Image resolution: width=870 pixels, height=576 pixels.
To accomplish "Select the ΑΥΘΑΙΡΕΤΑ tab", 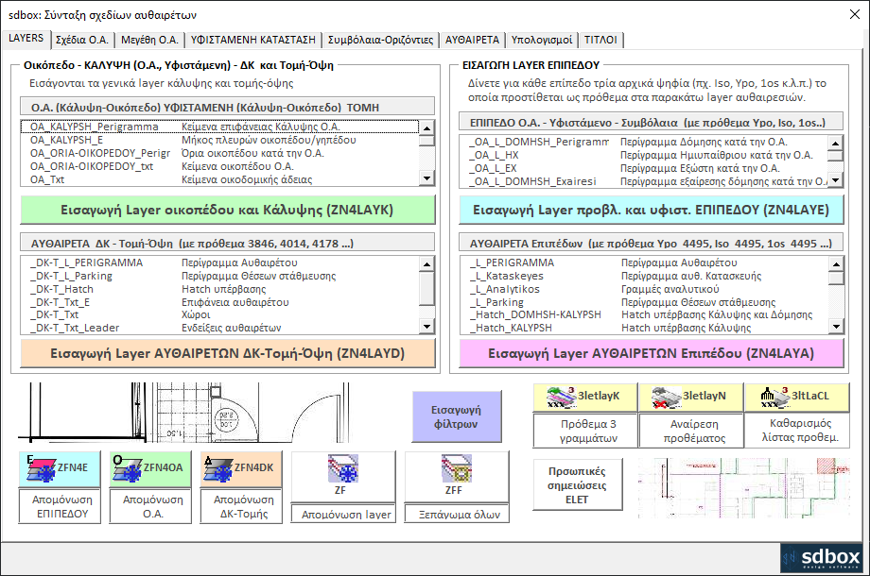I will tap(472, 40).
